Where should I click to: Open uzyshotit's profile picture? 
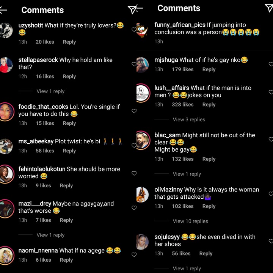tap(6, 30)
